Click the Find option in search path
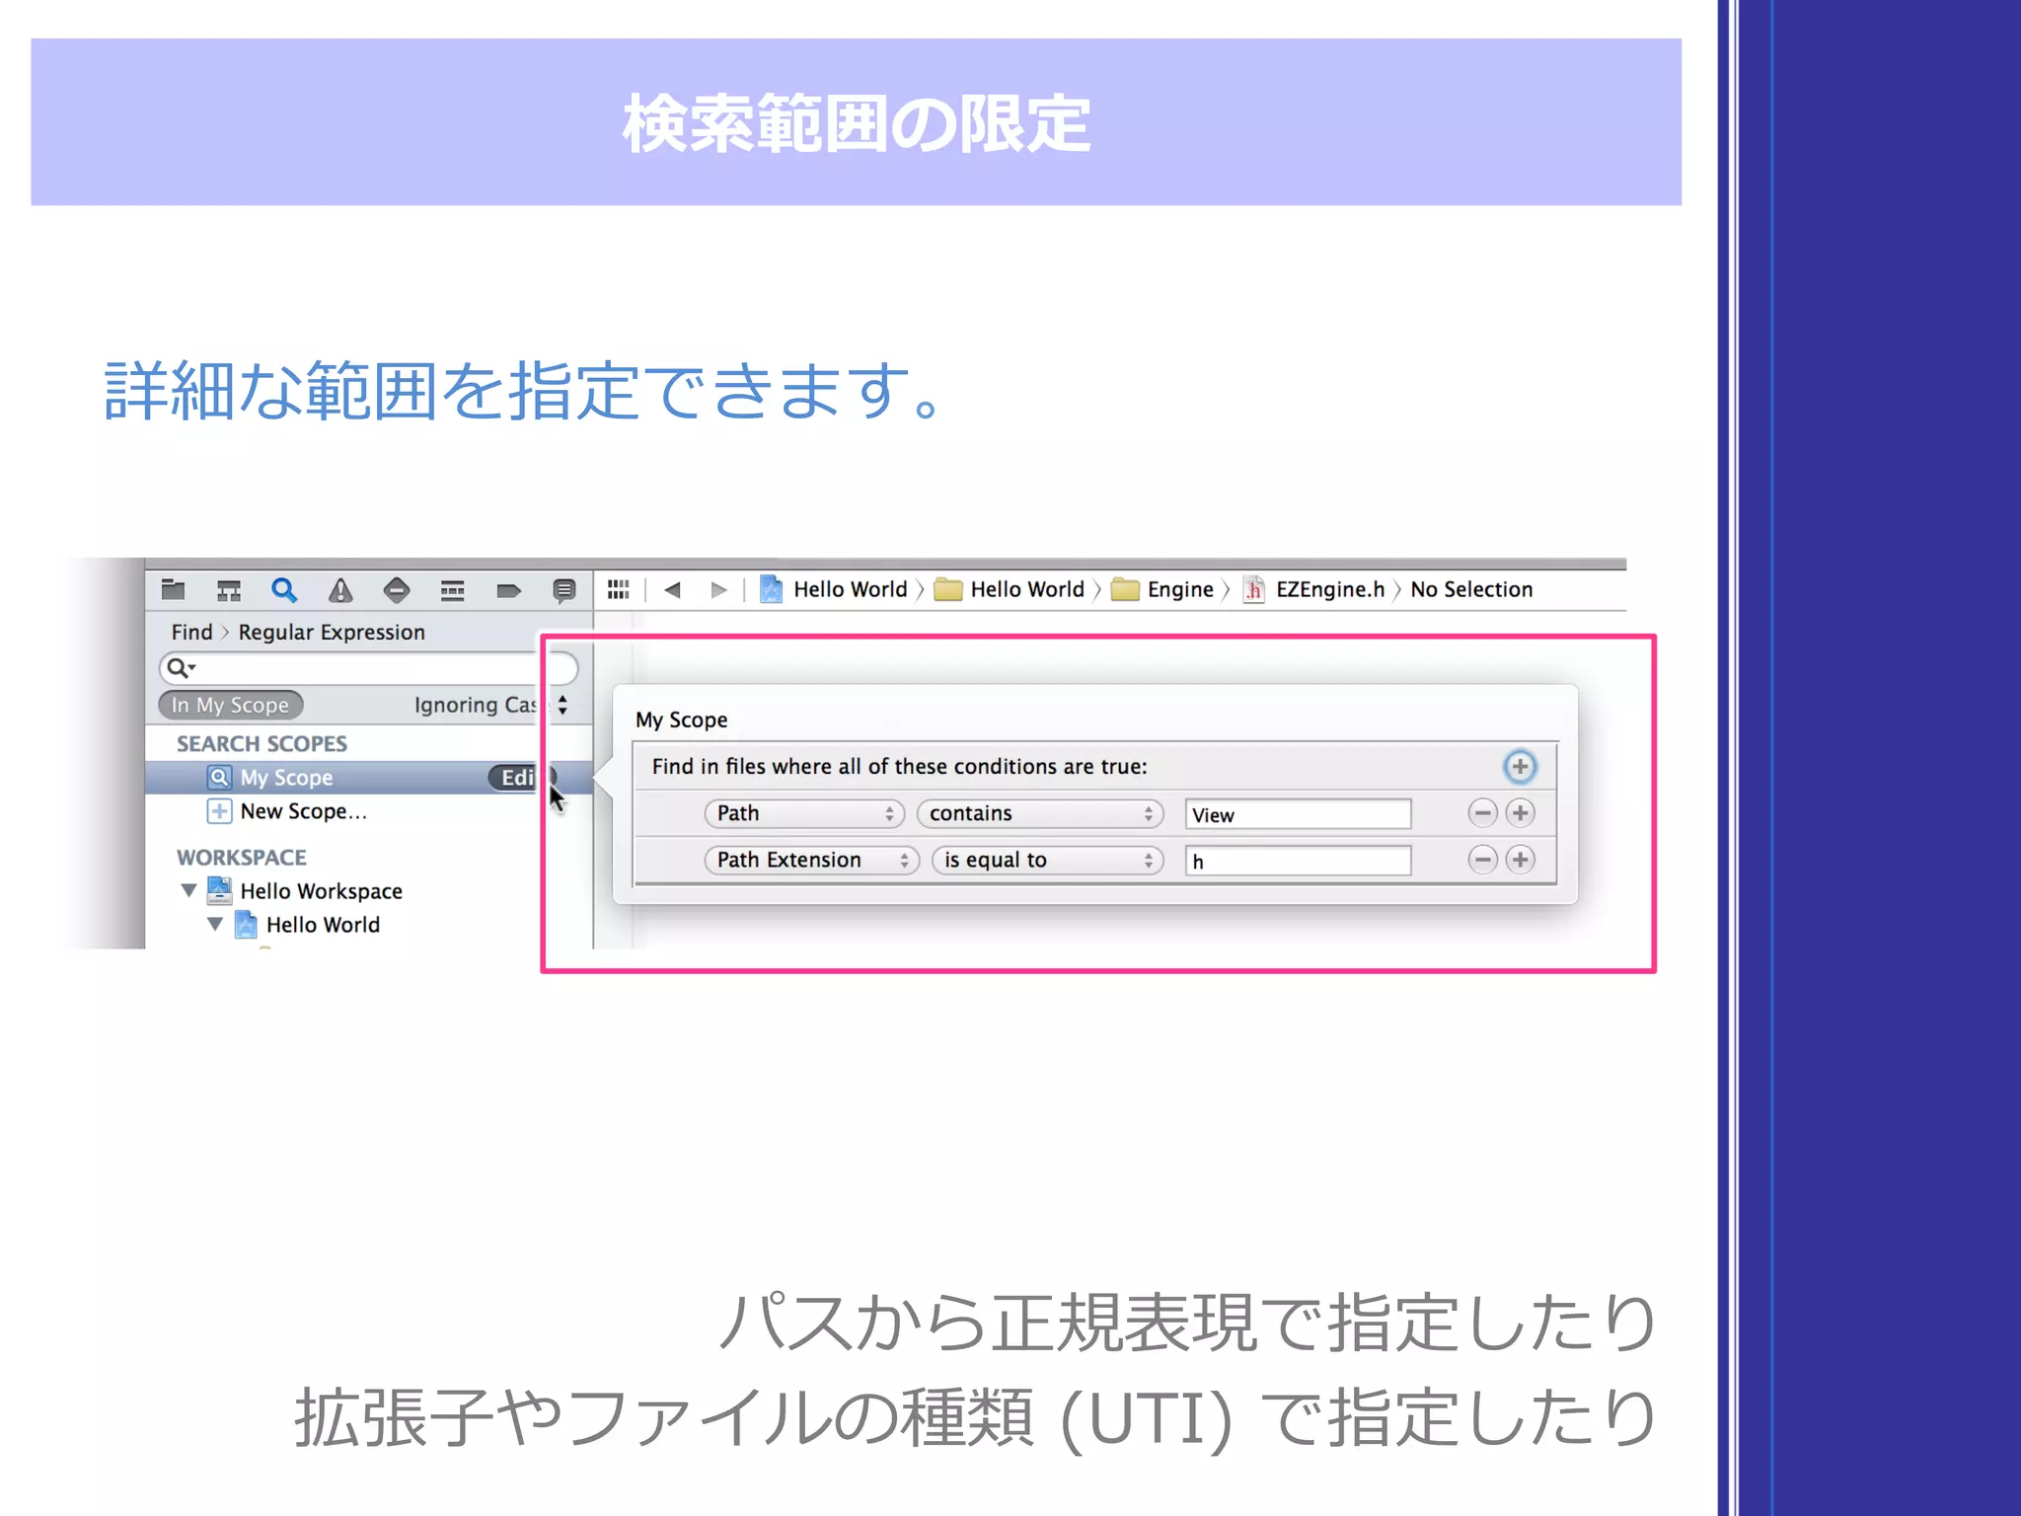The width and height of the screenshot is (2021, 1516). point(191,633)
